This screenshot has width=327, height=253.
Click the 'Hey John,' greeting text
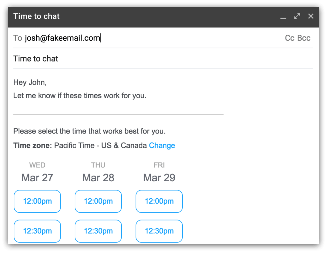(x=30, y=83)
